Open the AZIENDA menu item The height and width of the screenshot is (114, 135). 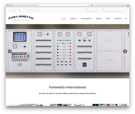pos(73,19)
